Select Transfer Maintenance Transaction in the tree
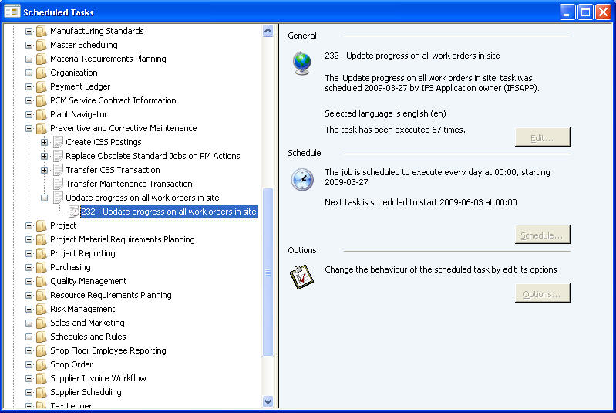 [129, 184]
